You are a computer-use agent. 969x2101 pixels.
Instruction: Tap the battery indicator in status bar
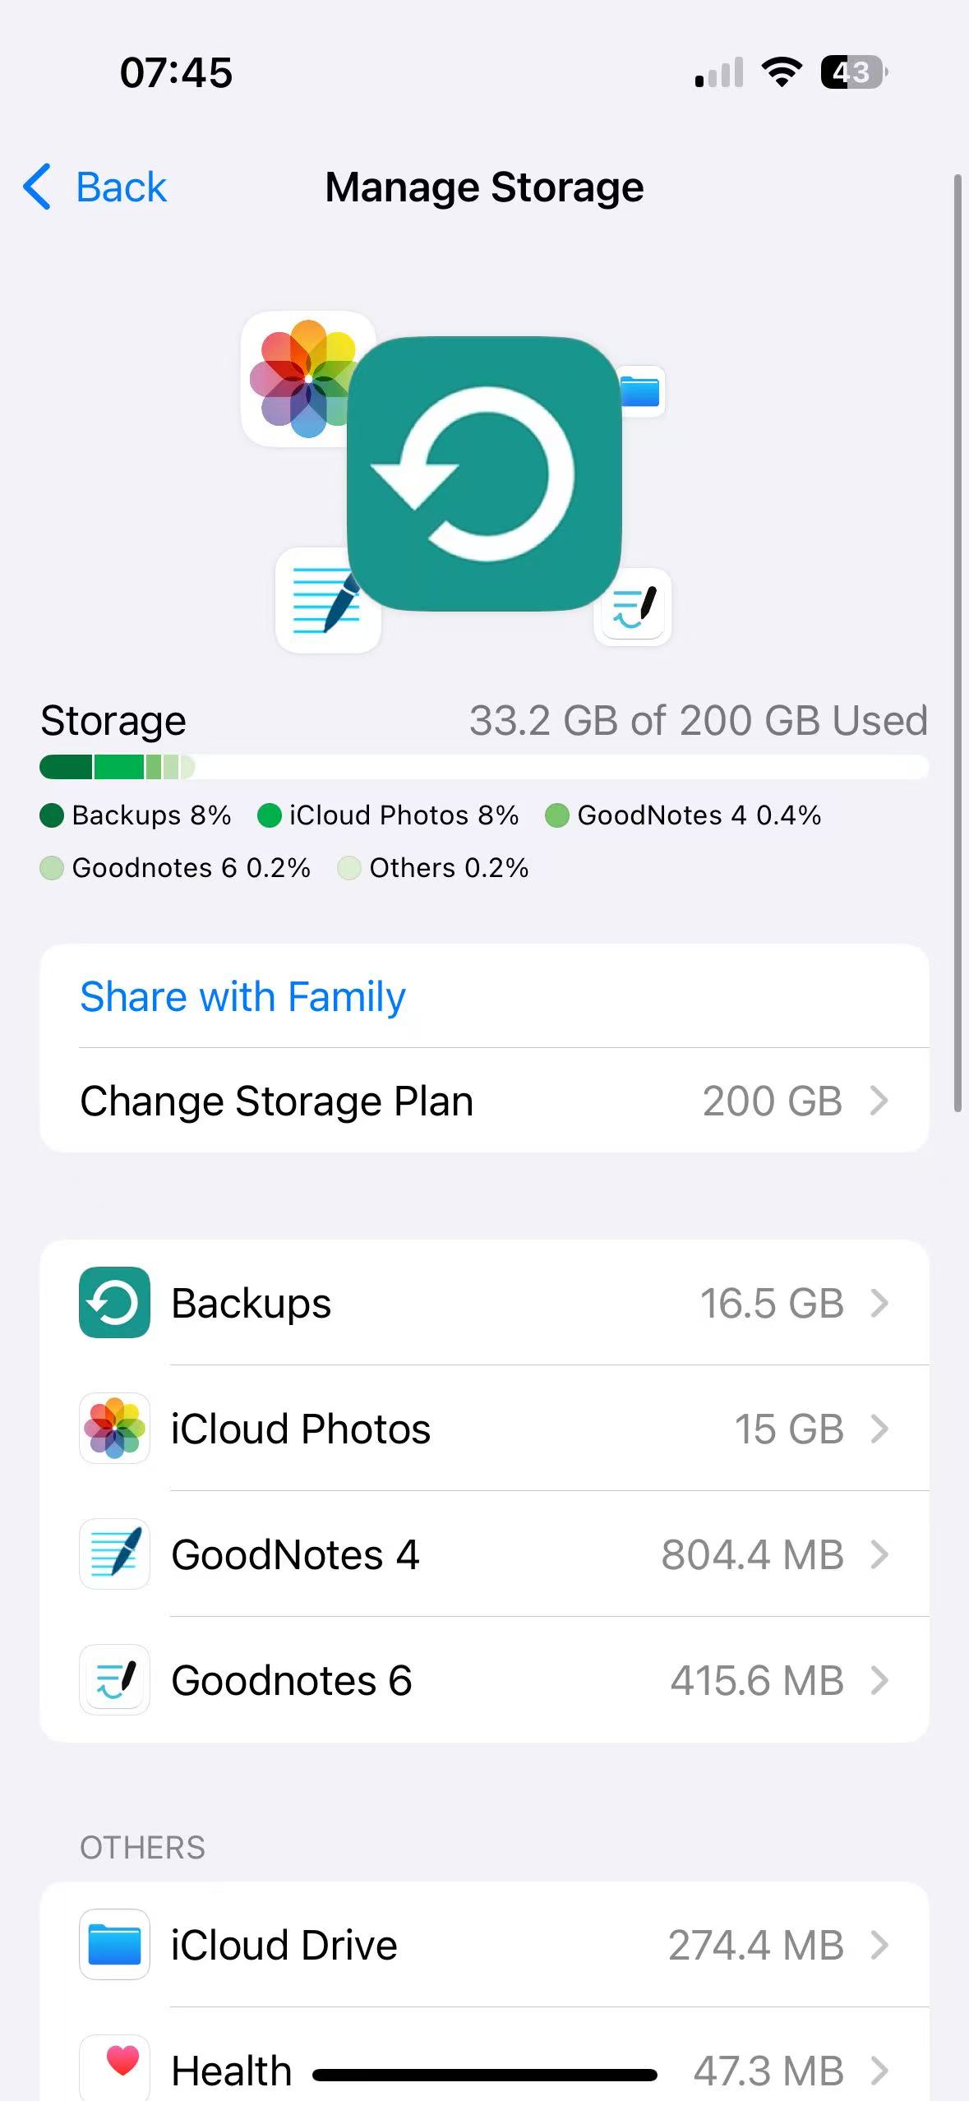853,72
